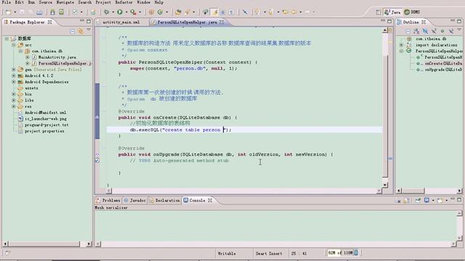Screen dimensions: 465x261
Task: Switch to the Javadoc tab
Action: (135, 201)
